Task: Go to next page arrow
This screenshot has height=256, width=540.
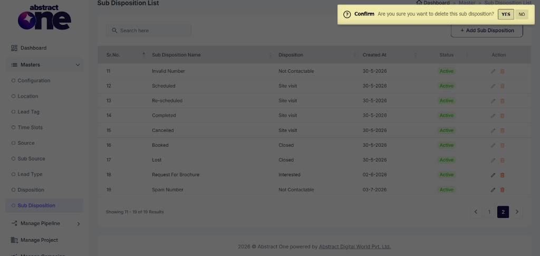Action: coord(517,212)
